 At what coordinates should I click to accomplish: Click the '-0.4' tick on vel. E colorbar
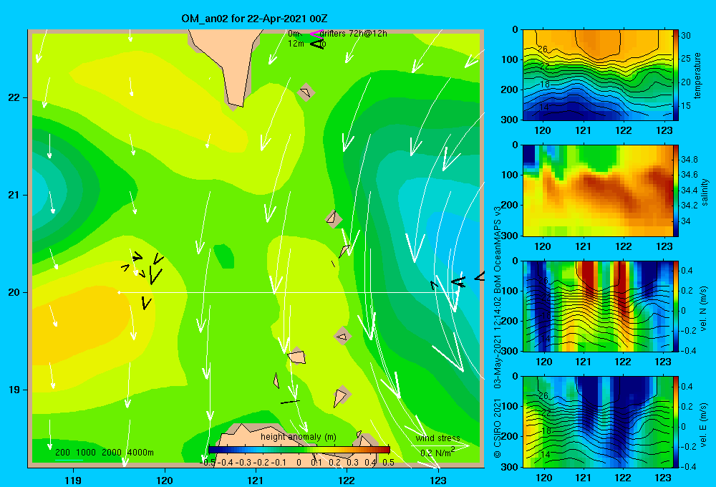pos(688,466)
